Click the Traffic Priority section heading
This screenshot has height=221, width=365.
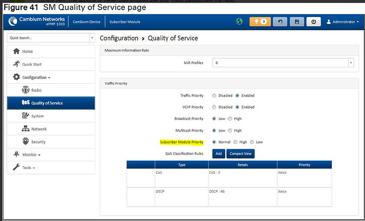pos(116,83)
